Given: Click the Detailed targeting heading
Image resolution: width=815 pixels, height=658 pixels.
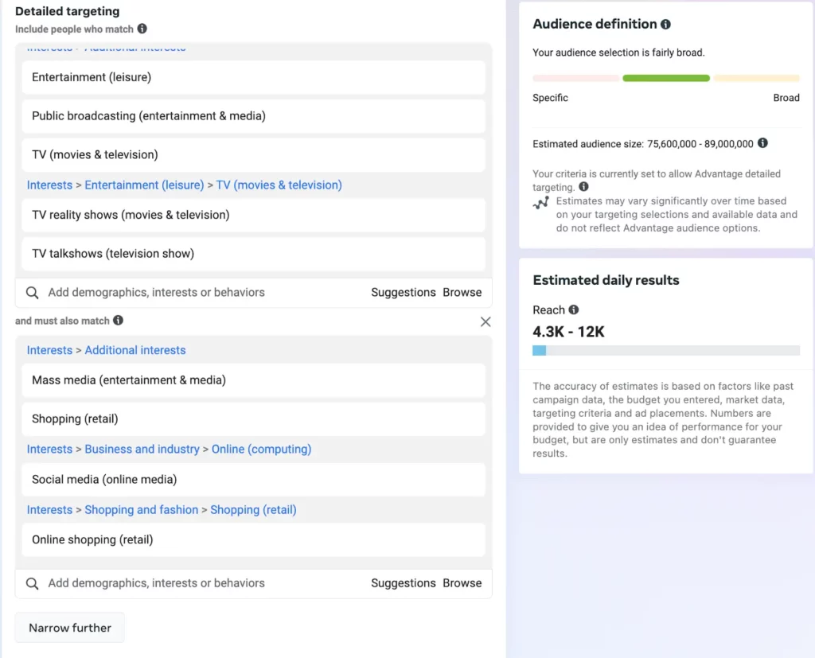Looking at the screenshot, I should point(67,11).
